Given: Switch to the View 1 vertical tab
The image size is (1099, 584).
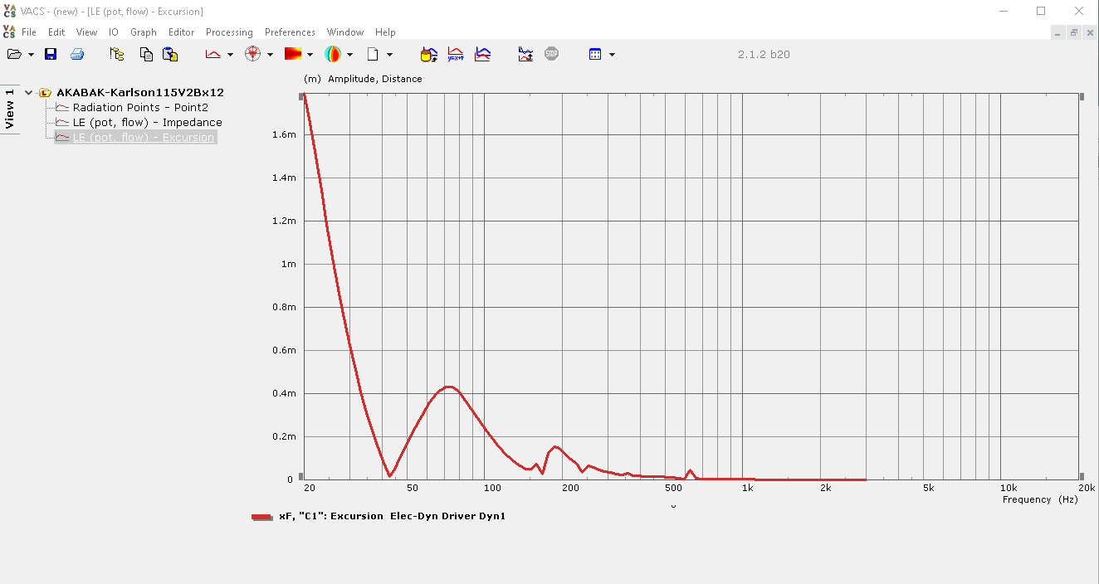Looking at the screenshot, I should pos(9,109).
